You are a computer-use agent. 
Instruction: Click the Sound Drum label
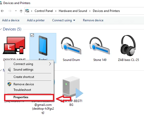[71, 60]
